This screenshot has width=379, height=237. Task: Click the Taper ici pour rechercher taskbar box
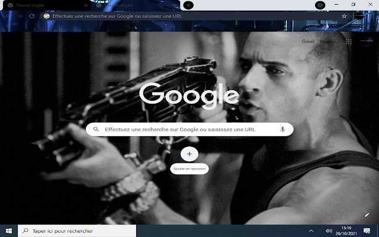coord(77,231)
